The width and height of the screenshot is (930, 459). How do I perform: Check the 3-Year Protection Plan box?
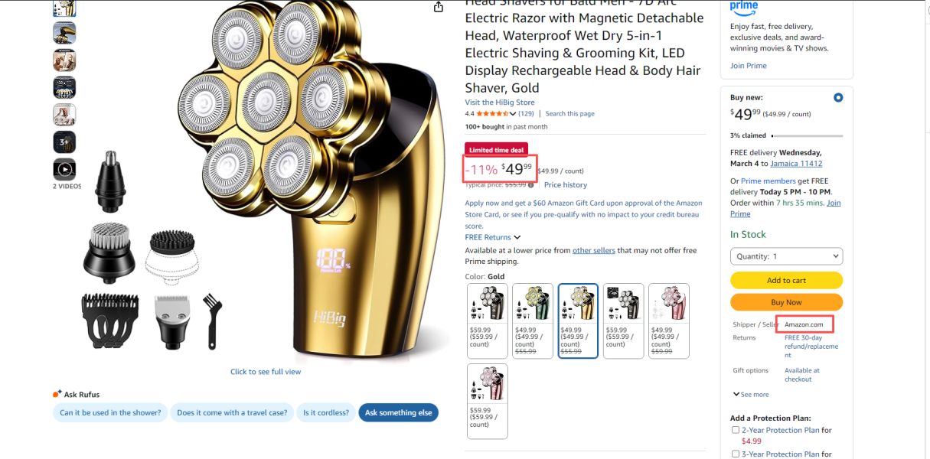(x=736, y=454)
